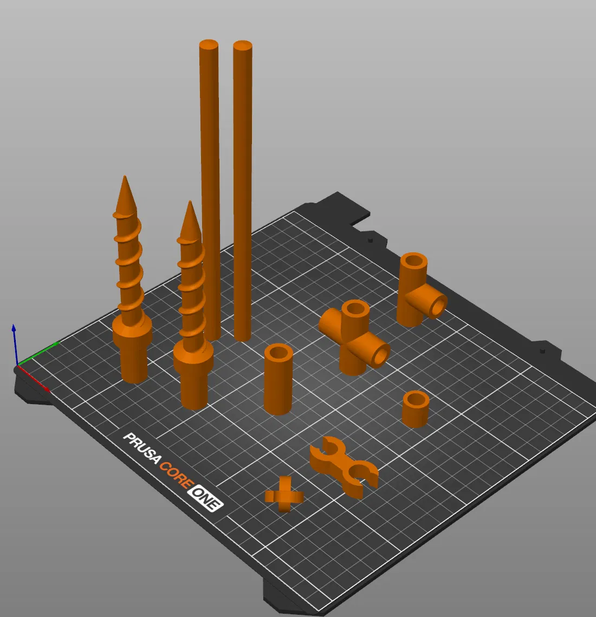Viewport: 596px width, 617px height.
Task: Select the double C-clip model
Action: coord(344,467)
